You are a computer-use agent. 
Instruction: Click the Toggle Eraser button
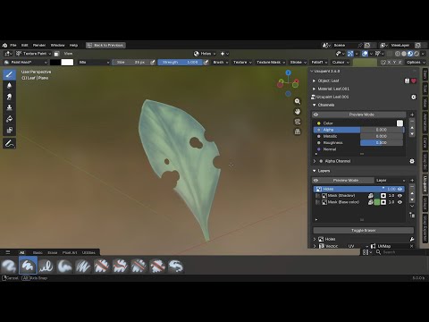pyautogui.click(x=364, y=231)
